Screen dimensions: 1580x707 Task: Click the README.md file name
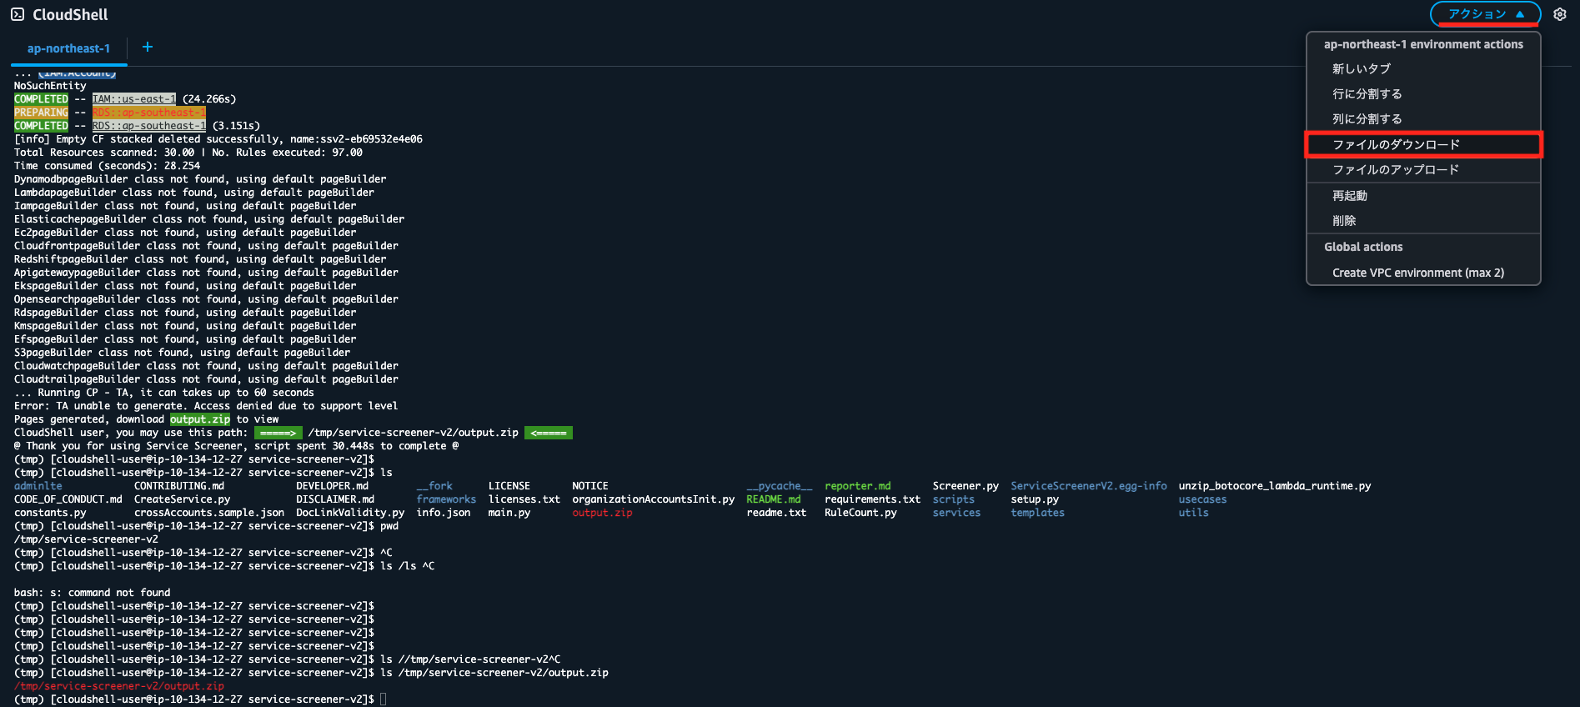774,499
